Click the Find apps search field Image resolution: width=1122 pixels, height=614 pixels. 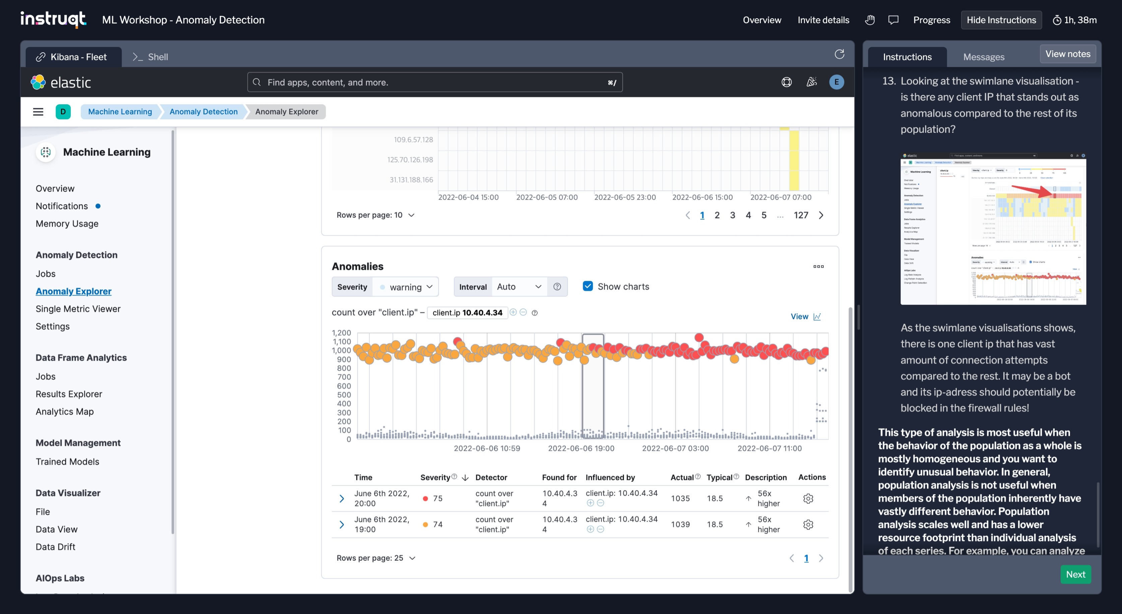pos(435,82)
